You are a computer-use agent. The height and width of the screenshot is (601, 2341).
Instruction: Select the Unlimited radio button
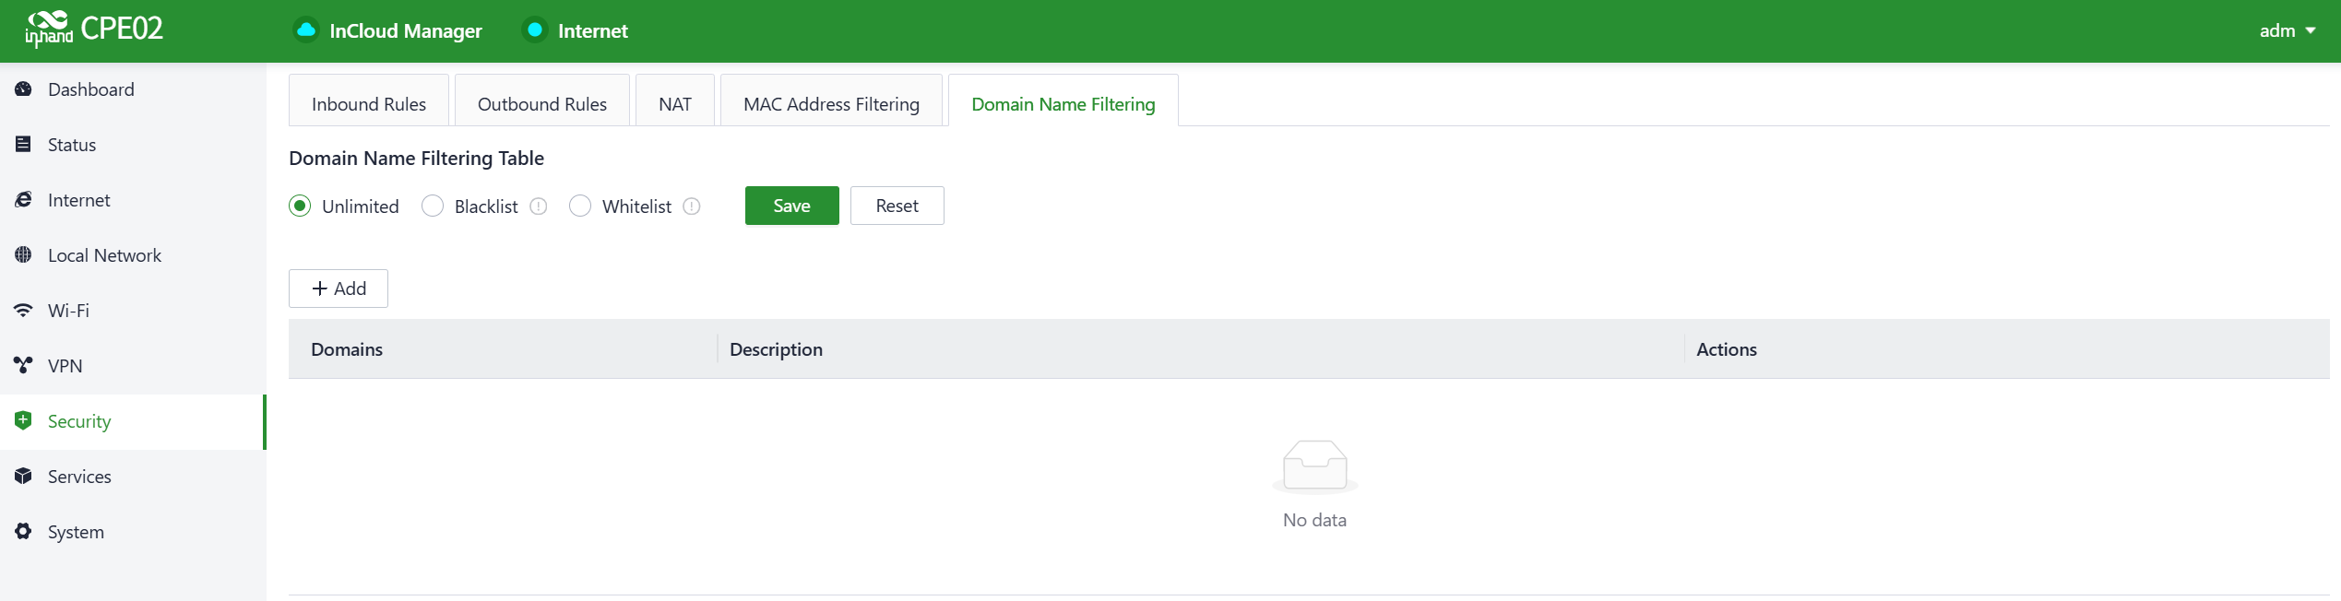tap(300, 206)
